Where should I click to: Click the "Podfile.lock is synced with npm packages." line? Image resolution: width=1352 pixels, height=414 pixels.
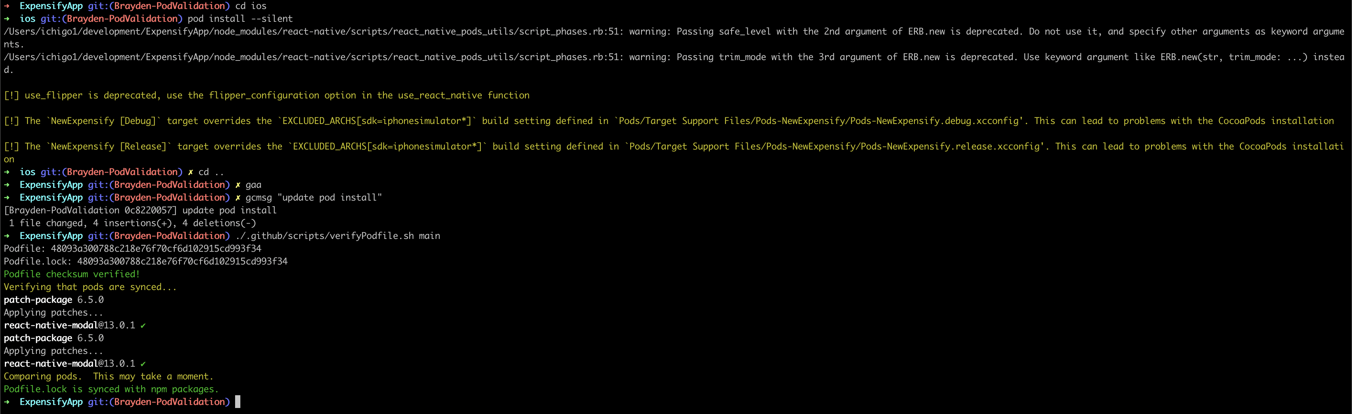[111, 389]
